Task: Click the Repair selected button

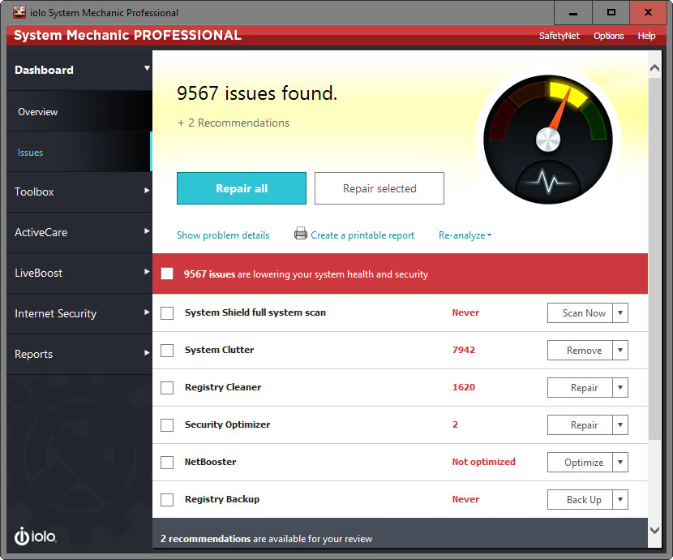Action: pos(379,188)
